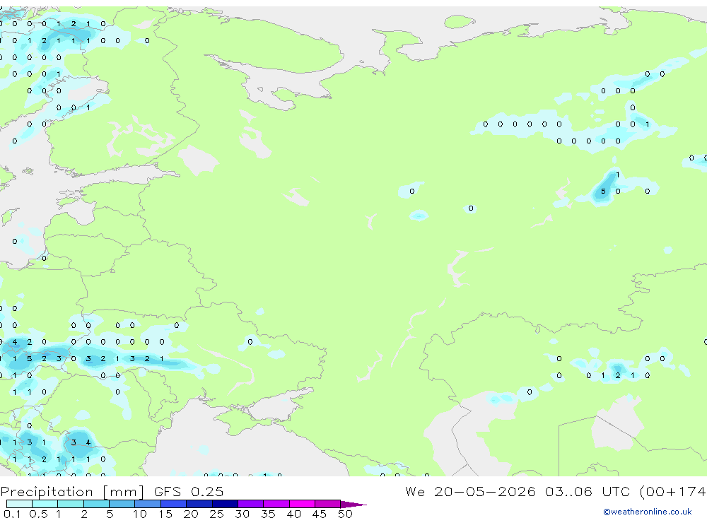Click the 15–20 mm blue legend swatch
This screenshot has width=707, height=518.
[174, 504]
